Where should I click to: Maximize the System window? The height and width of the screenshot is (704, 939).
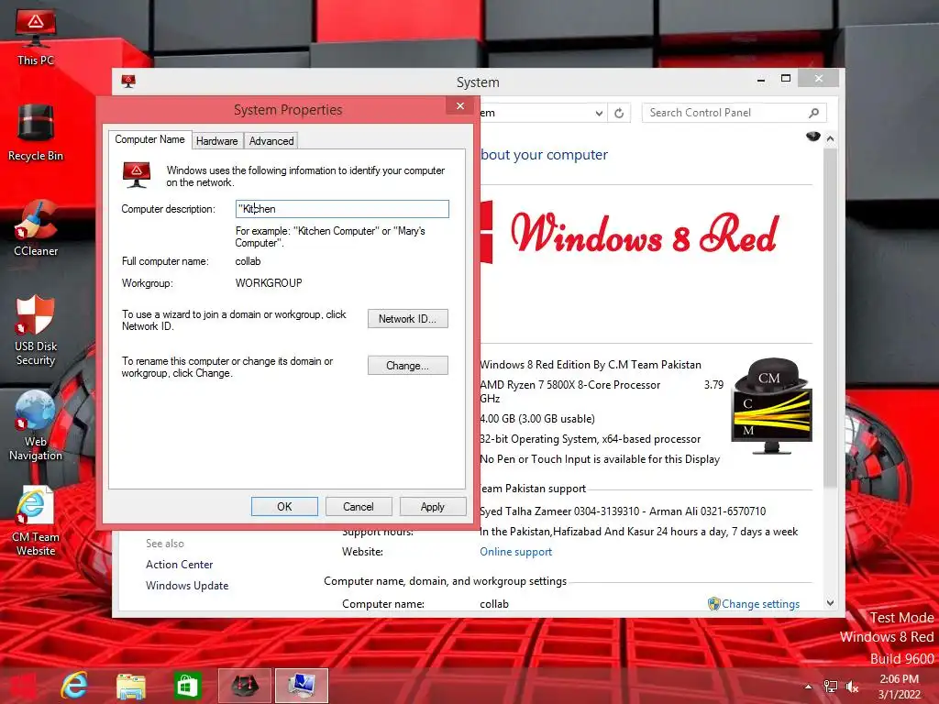pyautogui.click(x=786, y=79)
